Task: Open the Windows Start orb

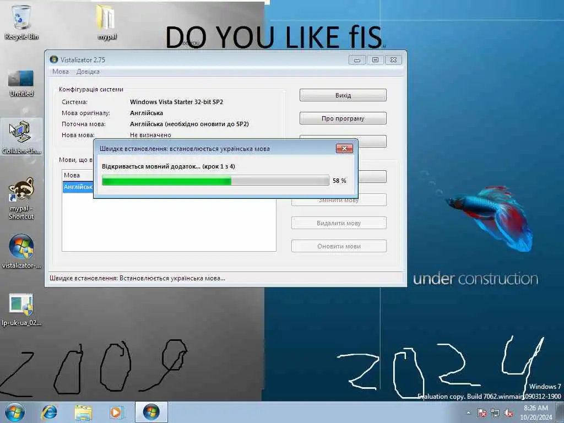Action: pos(15,412)
